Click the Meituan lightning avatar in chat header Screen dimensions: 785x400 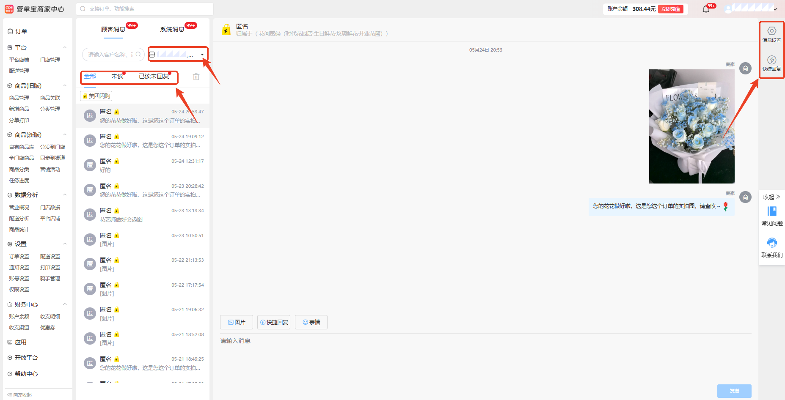[226, 30]
